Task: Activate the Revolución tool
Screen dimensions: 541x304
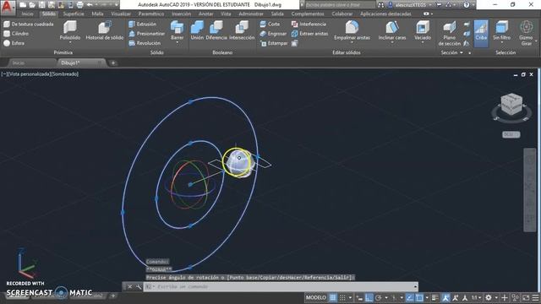Action: click(145, 43)
